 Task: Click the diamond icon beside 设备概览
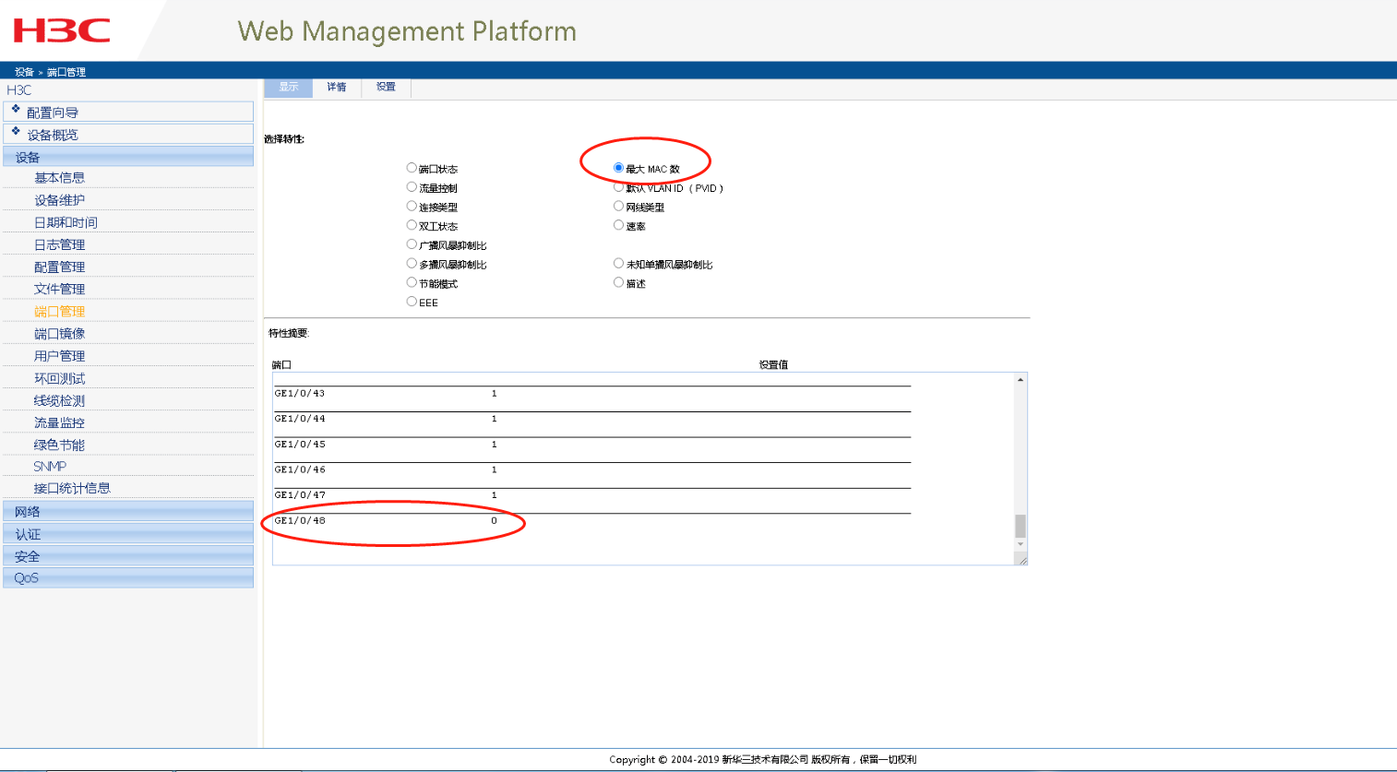coord(16,131)
